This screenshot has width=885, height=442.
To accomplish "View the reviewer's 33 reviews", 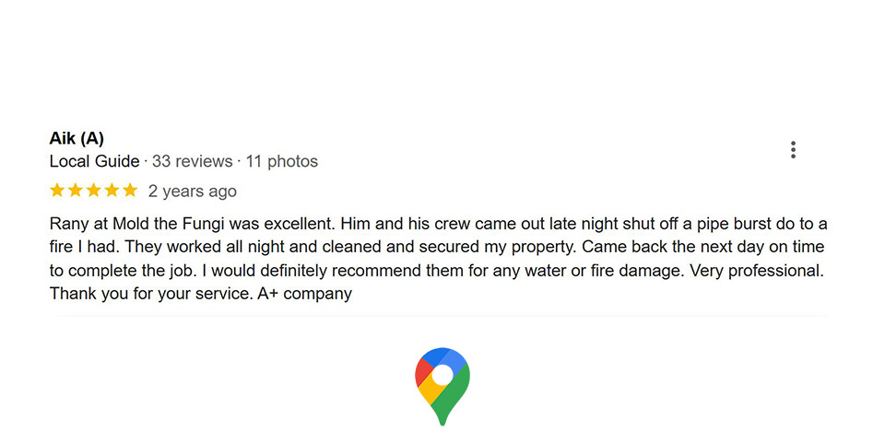I will coord(192,162).
